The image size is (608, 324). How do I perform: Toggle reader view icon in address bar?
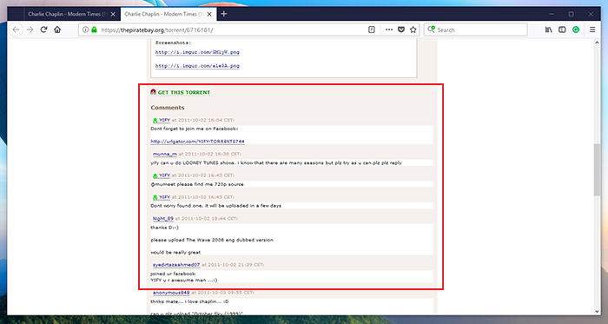(x=372, y=30)
